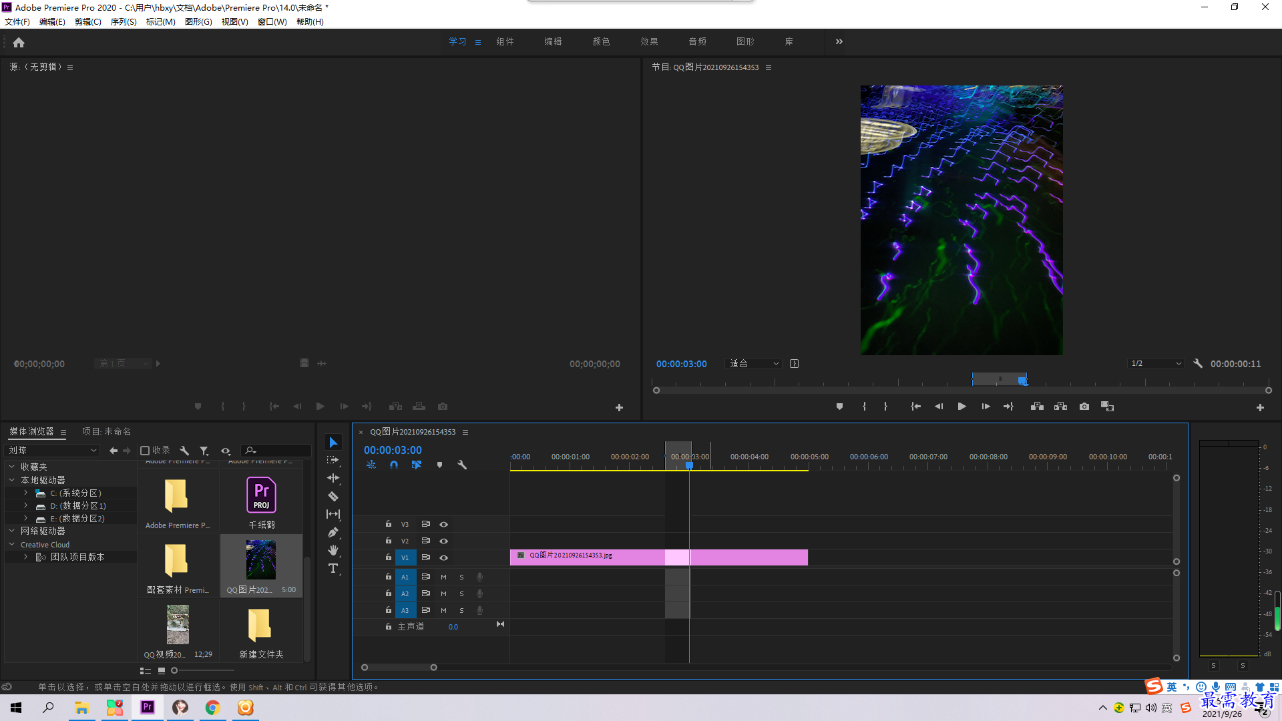The height and width of the screenshot is (721, 1282).
Task: Toggle insert sequences as nests button
Action: tap(371, 465)
